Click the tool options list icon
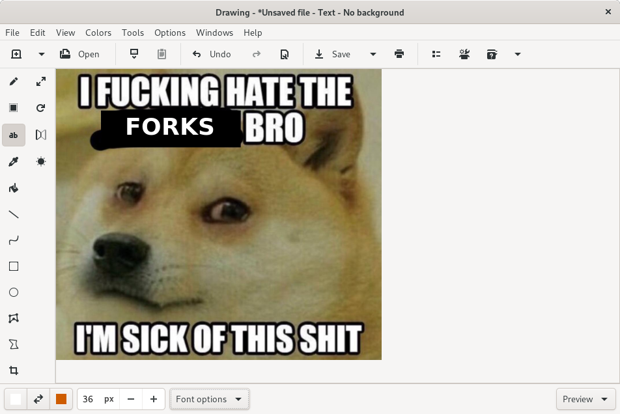This screenshot has width=620, height=414. pyautogui.click(x=436, y=54)
